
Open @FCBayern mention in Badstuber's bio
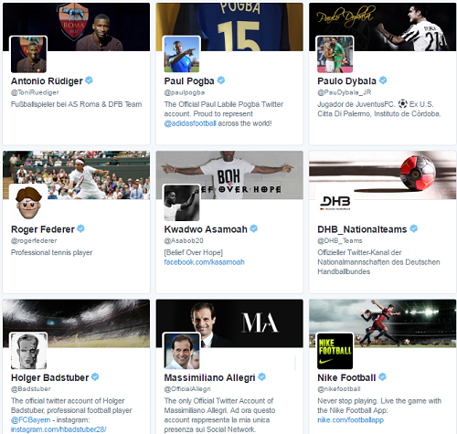(31, 420)
